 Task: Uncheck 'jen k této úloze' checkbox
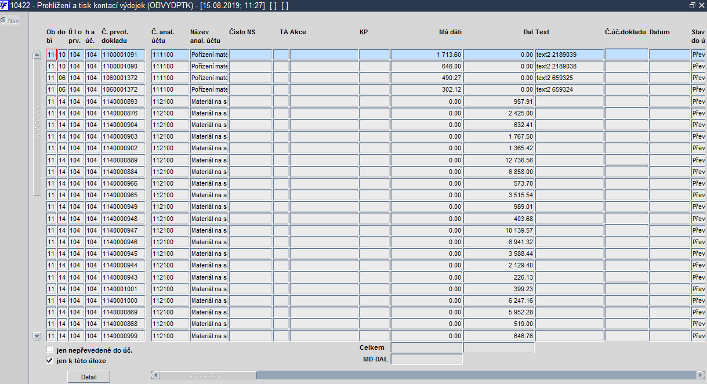click(49, 360)
